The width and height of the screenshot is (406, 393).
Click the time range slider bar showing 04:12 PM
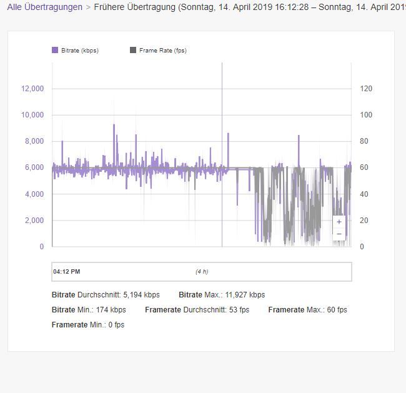click(x=202, y=272)
